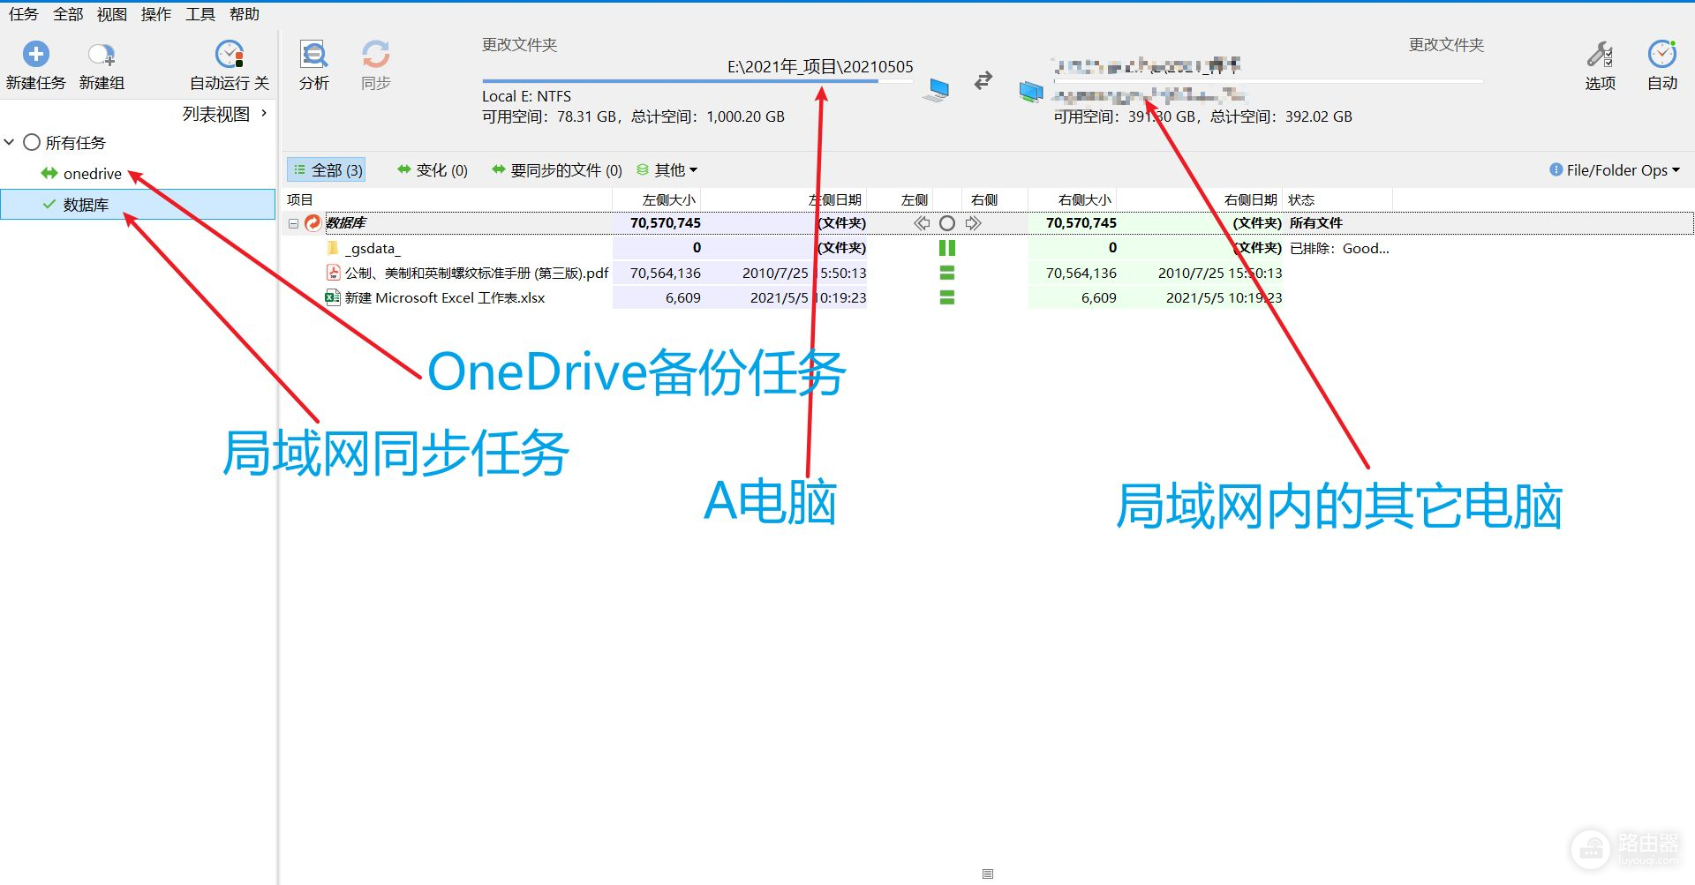Collapse the 数据库 root folder row
1695x885 pixels.
(x=293, y=224)
